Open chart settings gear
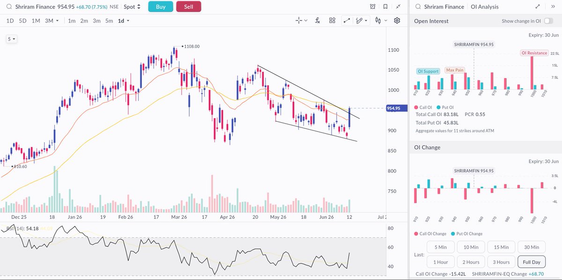 click(x=397, y=21)
